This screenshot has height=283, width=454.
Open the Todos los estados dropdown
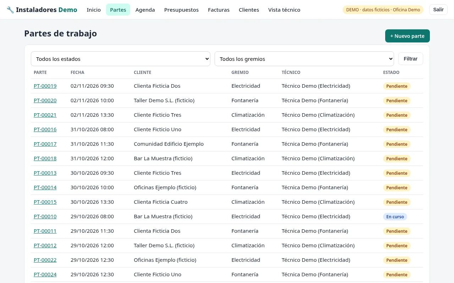pos(121,59)
